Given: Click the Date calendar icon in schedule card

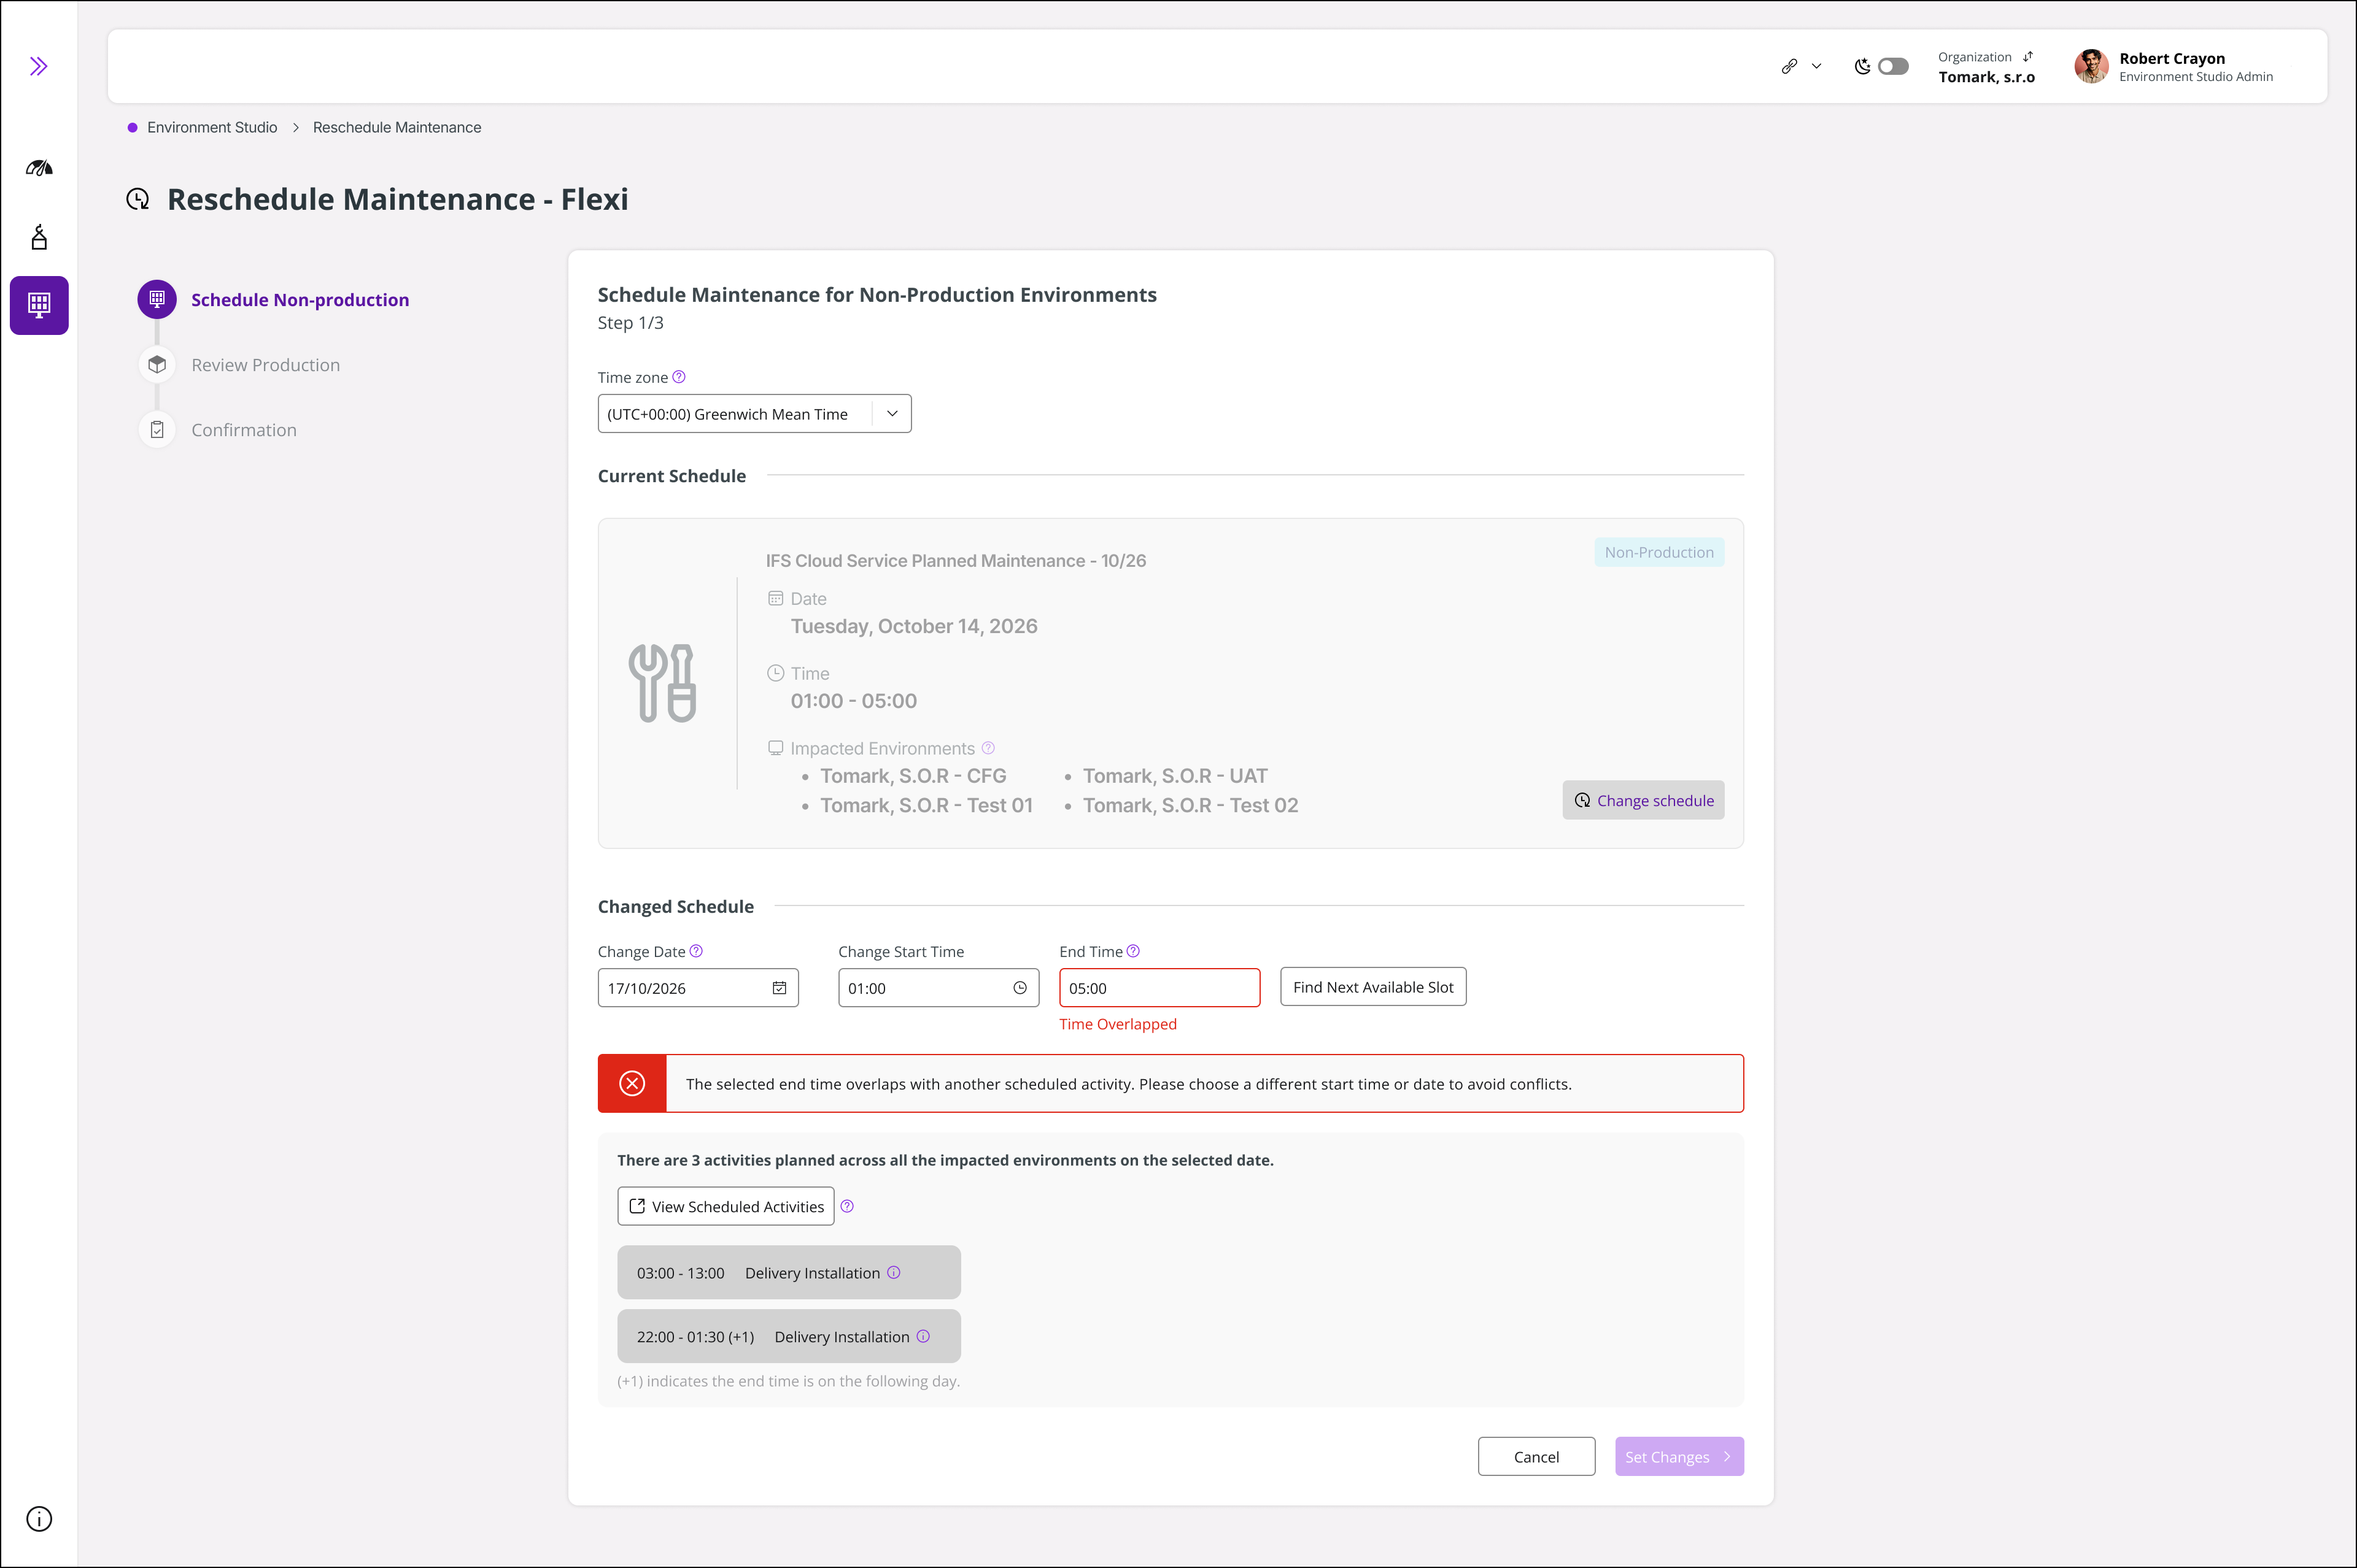Looking at the screenshot, I should click(x=775, y=598).
